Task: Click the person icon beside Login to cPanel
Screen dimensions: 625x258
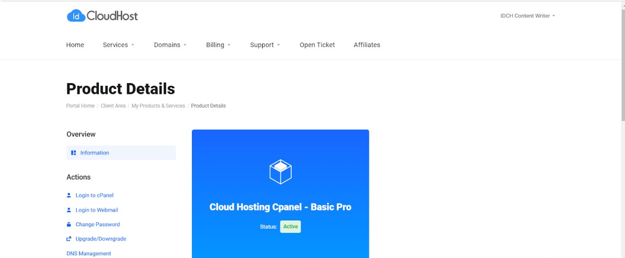Action: [x=68, y=195]
